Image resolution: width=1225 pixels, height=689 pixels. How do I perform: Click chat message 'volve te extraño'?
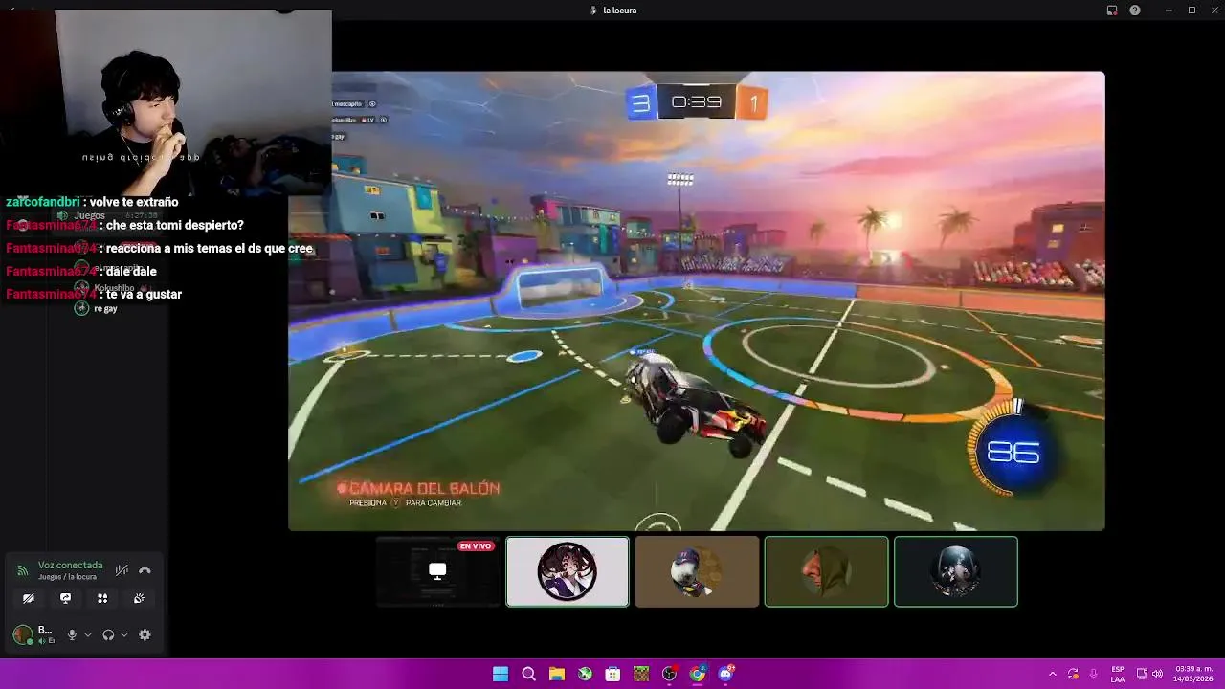pyautogui.click(x=134, y=202)
